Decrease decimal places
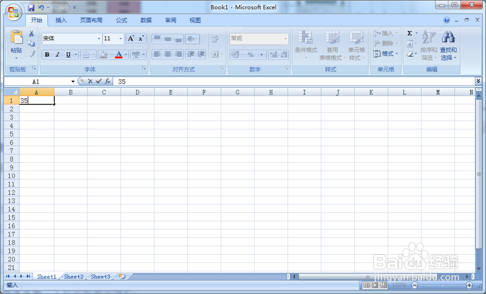The width and height of the screenshot is (486, 294). point(284,55)
